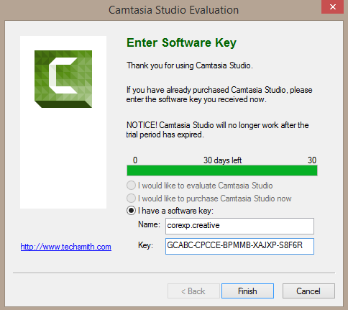Click the 'Thank you for using Camtasia Studio.' text
This screenshot has width=348, height=310.
[190, 65]
